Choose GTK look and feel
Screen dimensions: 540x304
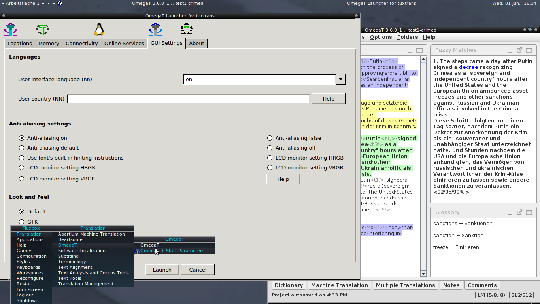point(22,222)
